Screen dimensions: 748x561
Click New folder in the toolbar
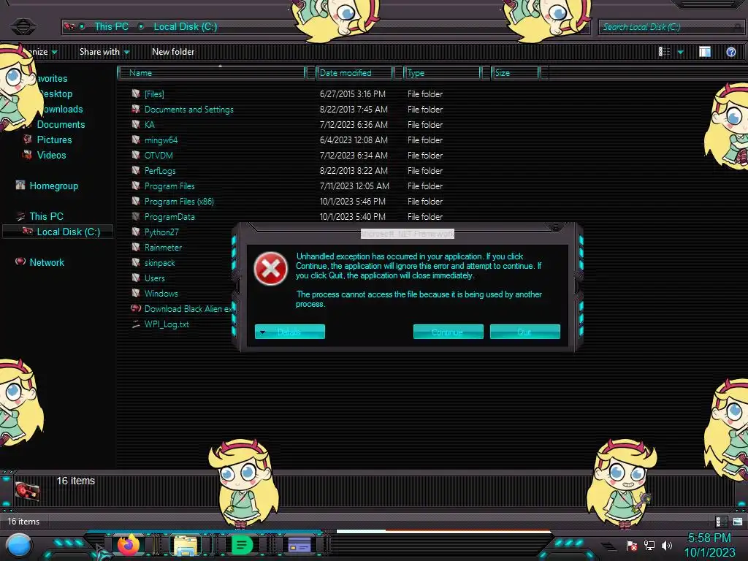pyautogui.click(x=173, y=52)
